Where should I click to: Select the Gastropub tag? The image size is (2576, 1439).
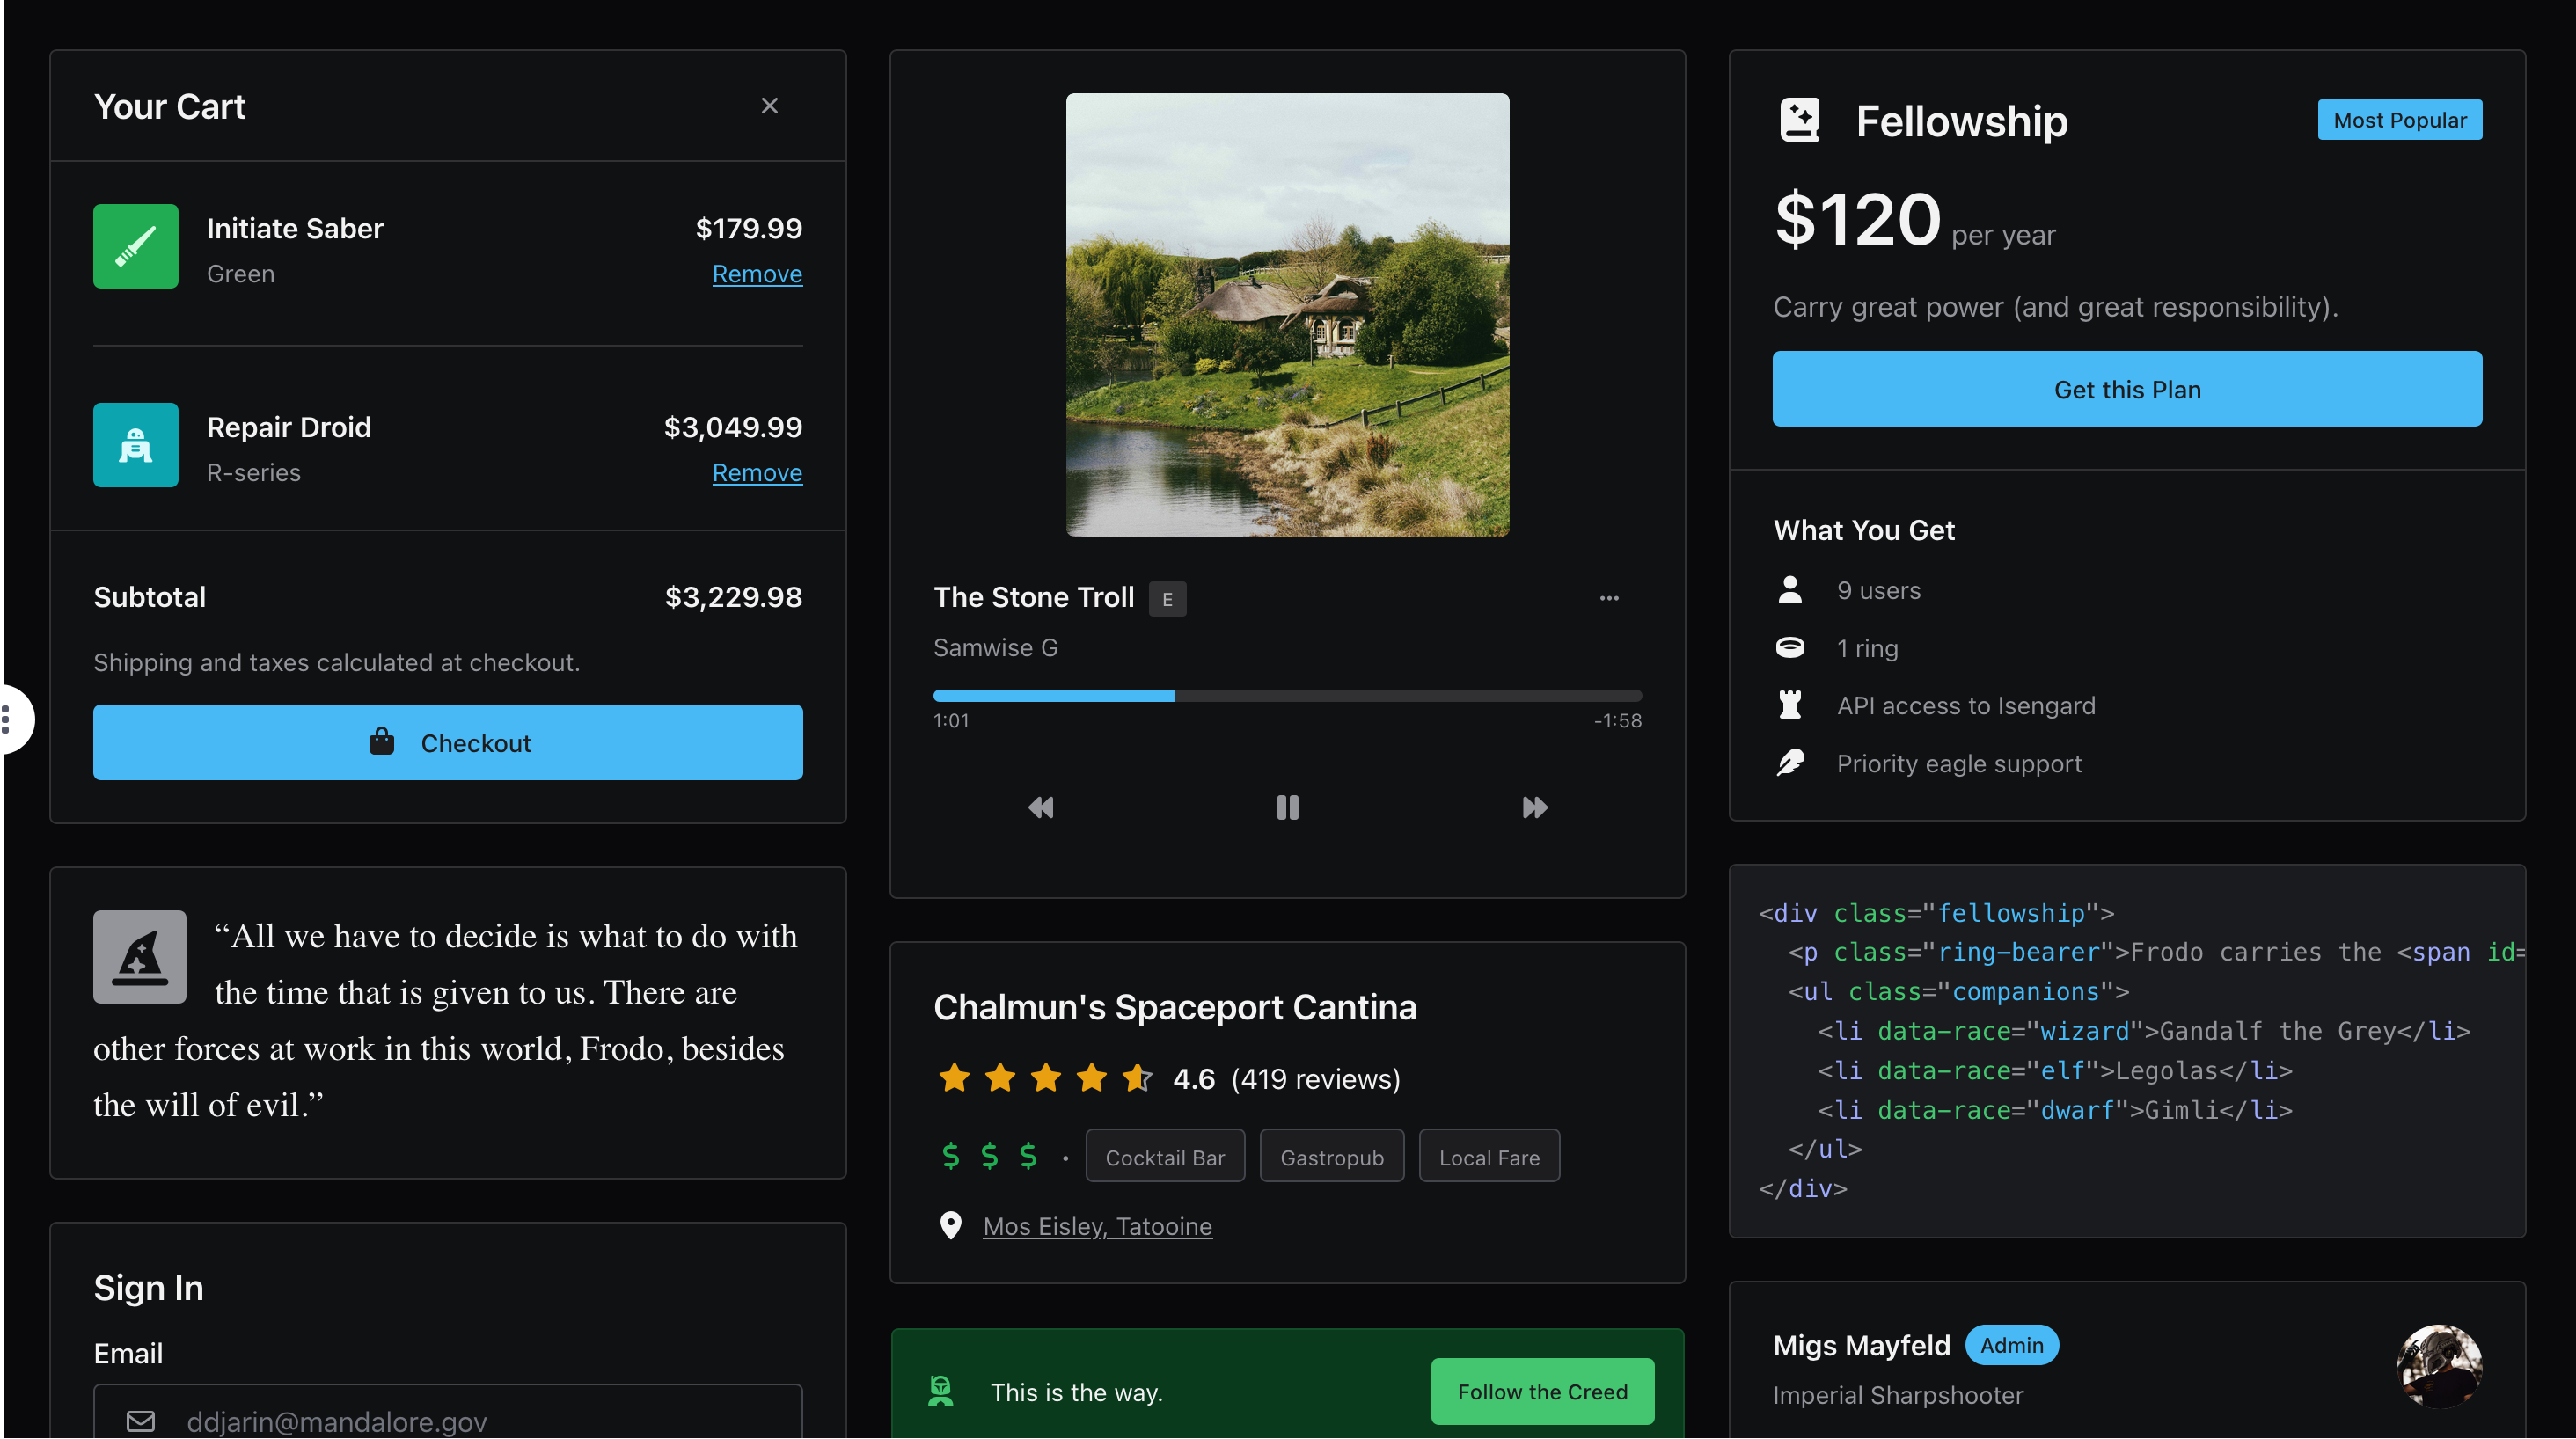[x=1332, y=1157]
